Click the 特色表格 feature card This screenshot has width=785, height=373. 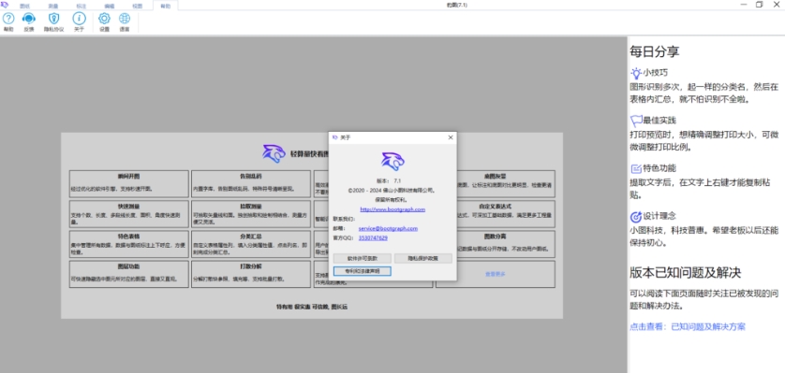click(x=129, y=244)
